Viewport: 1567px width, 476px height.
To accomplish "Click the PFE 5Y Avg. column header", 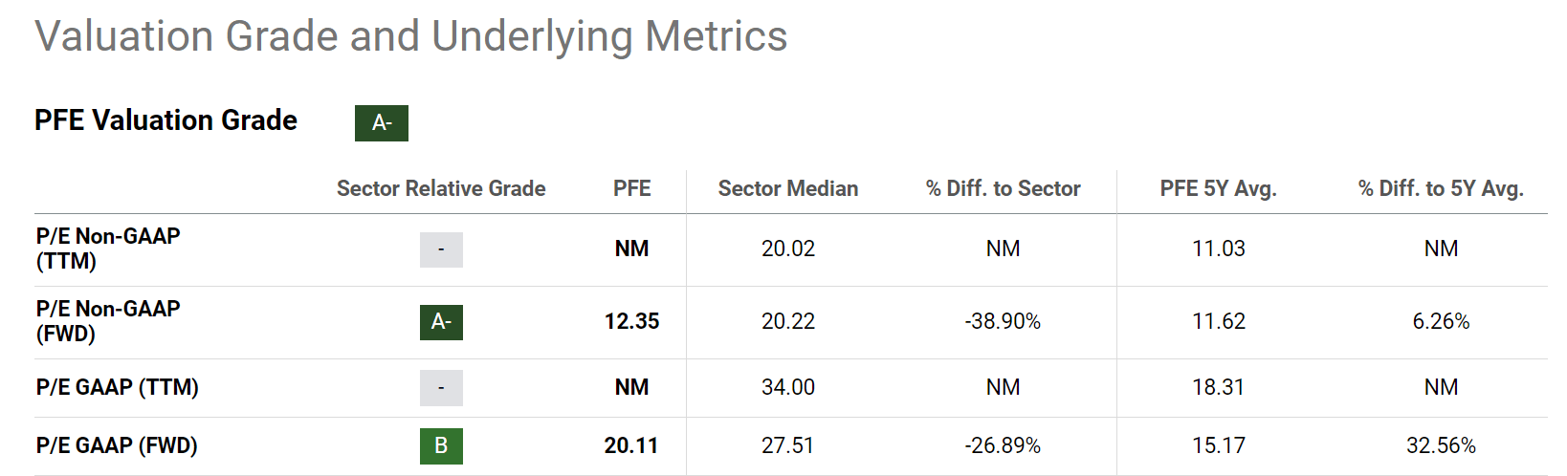I will point(1218,189).
